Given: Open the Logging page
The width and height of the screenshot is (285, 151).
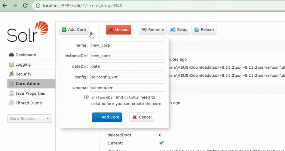Looking at the screenshot, I should click(23, 64).
